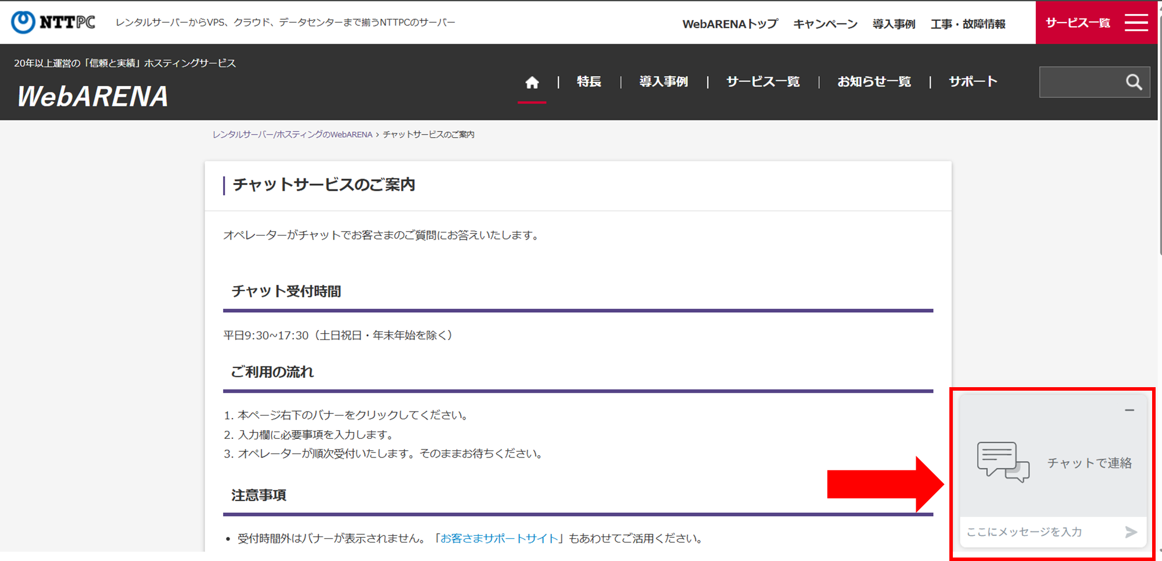Click the magnifier search icon
Screen dimensions: 1162x561
(x=1134, y=82)
